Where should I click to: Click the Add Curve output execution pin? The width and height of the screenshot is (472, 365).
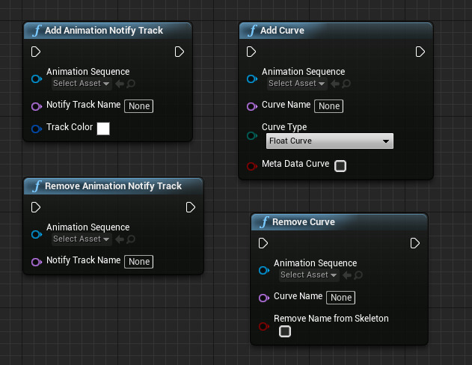[x=420, y=52]
